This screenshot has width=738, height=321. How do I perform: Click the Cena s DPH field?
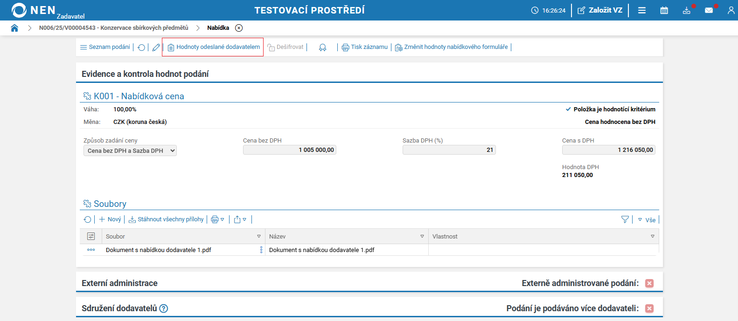(609, 150)
